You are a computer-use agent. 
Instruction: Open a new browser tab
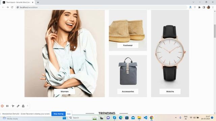38,2
